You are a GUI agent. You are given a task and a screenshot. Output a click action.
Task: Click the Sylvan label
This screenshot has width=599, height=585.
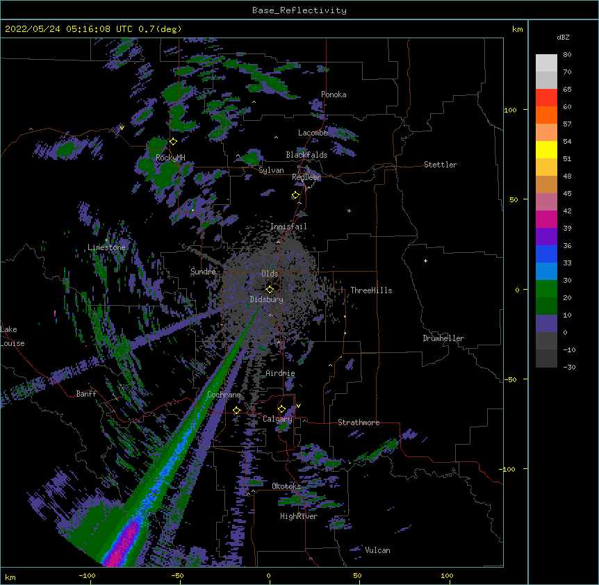(271, 170)
